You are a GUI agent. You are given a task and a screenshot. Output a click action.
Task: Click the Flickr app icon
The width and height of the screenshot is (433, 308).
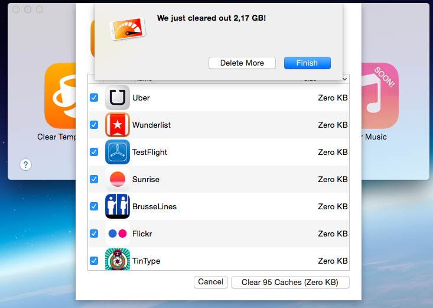coord(118,234)
